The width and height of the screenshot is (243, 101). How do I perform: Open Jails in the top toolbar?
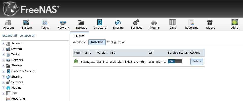pos(173,25)
